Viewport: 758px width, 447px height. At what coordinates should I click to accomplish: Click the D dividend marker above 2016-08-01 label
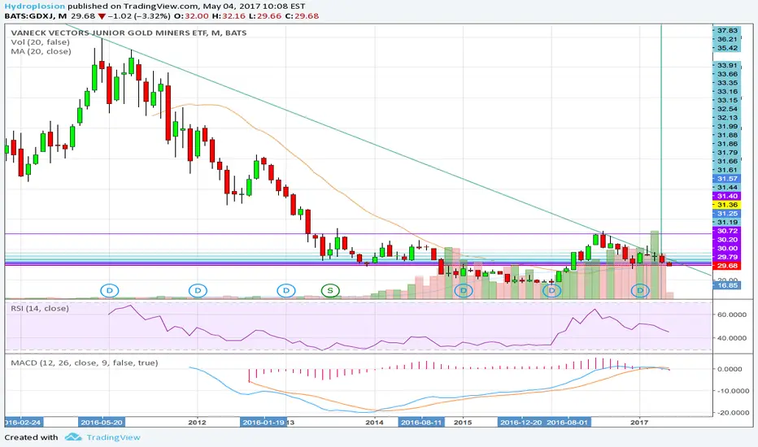coord(551,290)
